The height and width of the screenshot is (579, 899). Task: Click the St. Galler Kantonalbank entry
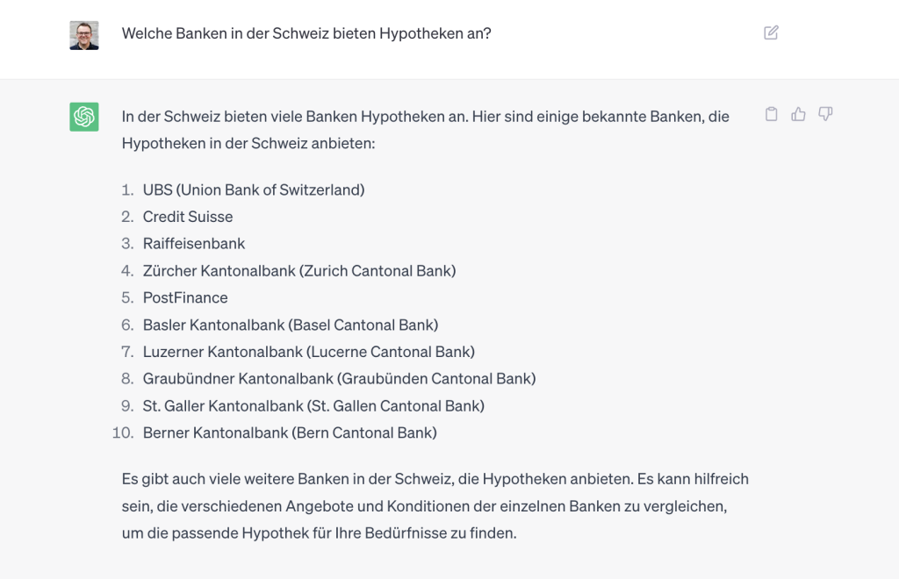coord(313,405)
